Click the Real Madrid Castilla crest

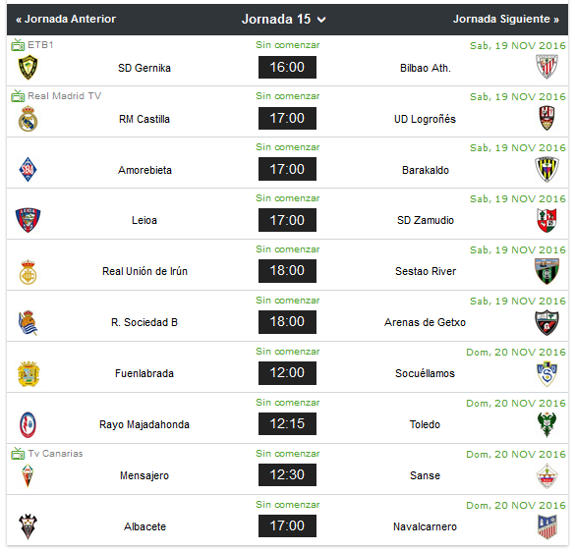28,118
